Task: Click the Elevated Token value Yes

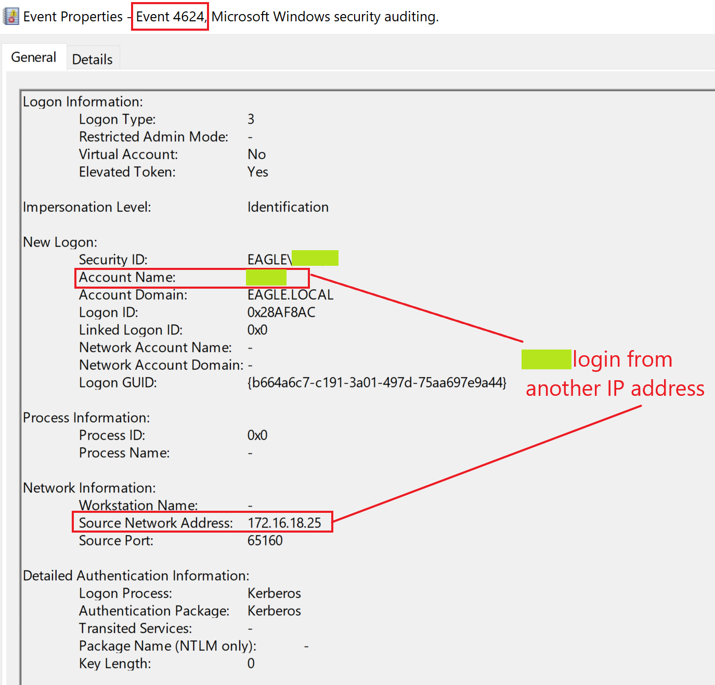Action: (257, 172)
